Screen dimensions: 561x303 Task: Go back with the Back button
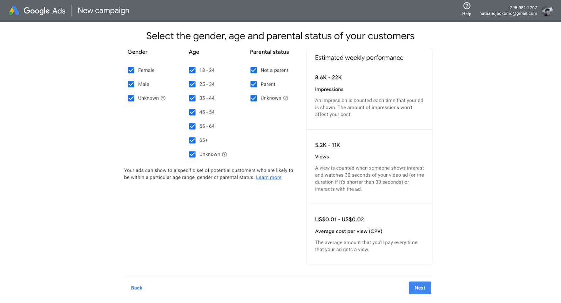[x=137, y=288]
